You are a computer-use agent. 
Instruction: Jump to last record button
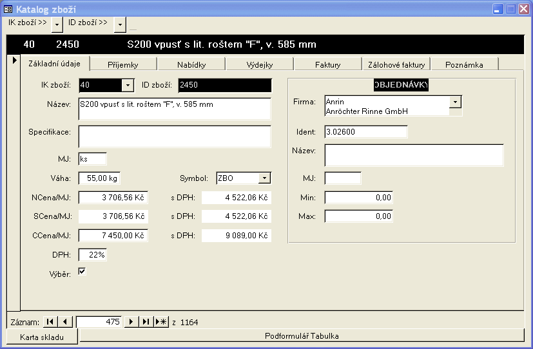[x=146, y=322]
